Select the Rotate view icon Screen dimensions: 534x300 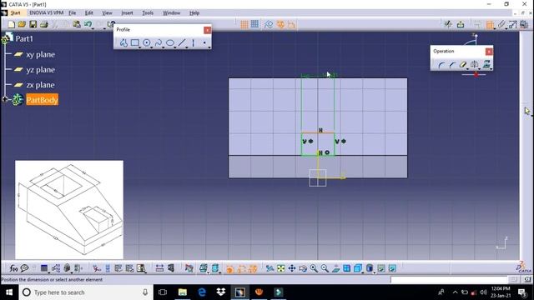click(x=303, y=268)
